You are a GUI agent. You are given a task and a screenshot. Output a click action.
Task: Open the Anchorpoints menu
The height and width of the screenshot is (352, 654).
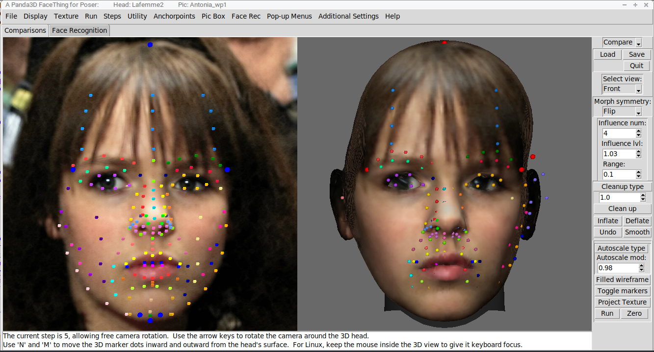(x=174, y=16)
